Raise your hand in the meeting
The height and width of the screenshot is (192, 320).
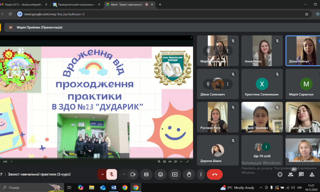click(x=189, y=174)
